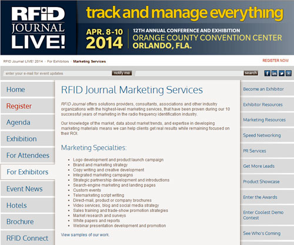Open 'PR Services' sidebar link
The width and height of the screenshot is (294, 245).
tap(255, 151)
